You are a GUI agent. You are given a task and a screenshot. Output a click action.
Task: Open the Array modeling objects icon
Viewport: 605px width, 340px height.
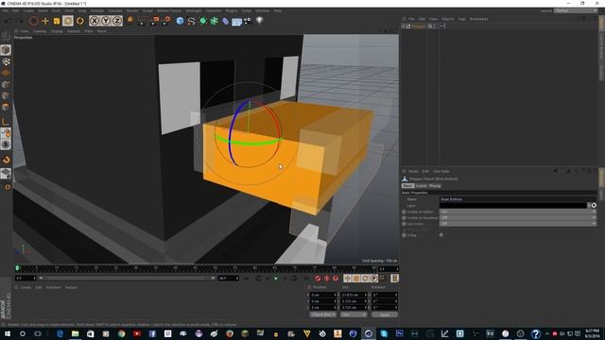click(x=215, y=21)
